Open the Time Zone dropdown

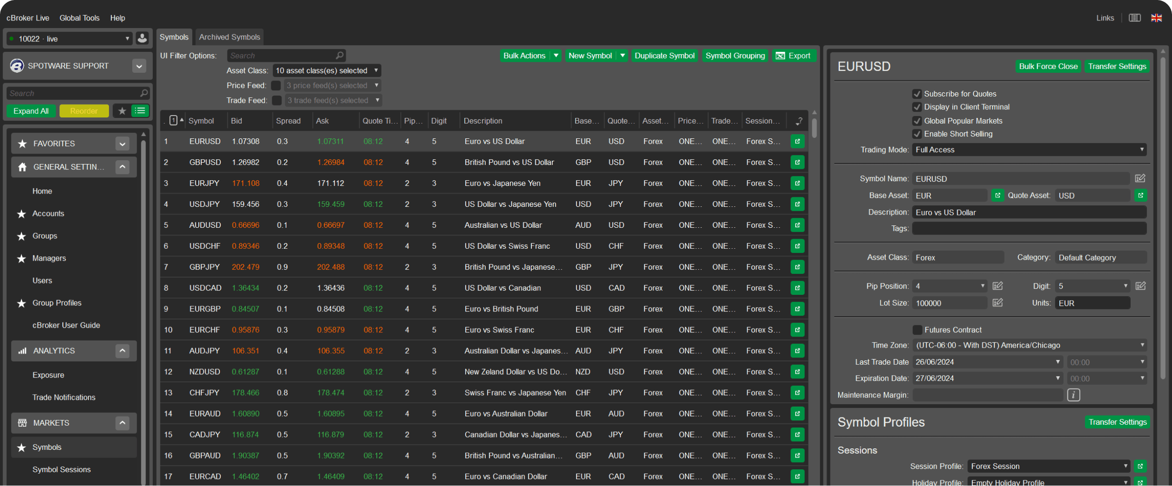(1029, 345)
